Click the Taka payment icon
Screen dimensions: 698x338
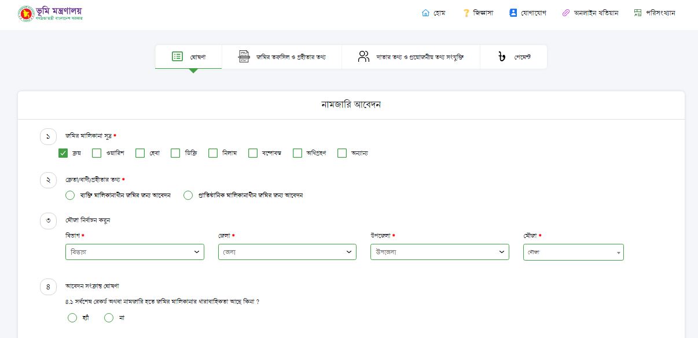pyautogui.click(x=501, y=57)
